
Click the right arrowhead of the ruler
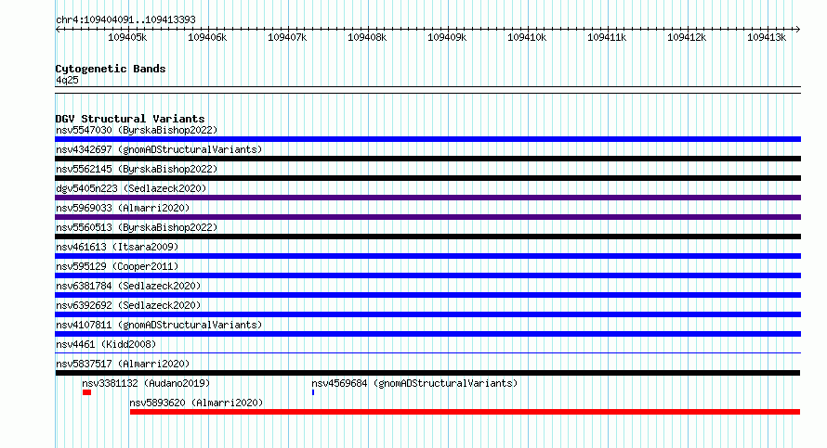coord(798,30)
